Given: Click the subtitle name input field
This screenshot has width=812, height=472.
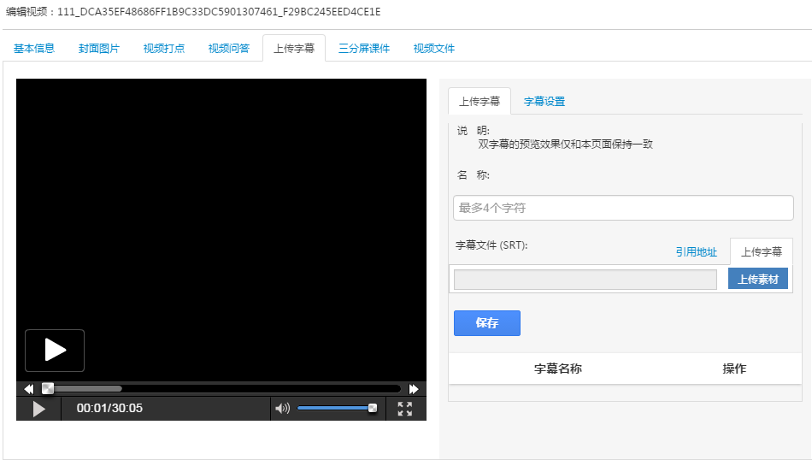Looking at the screenshot, I should click(x=623, y=208).
